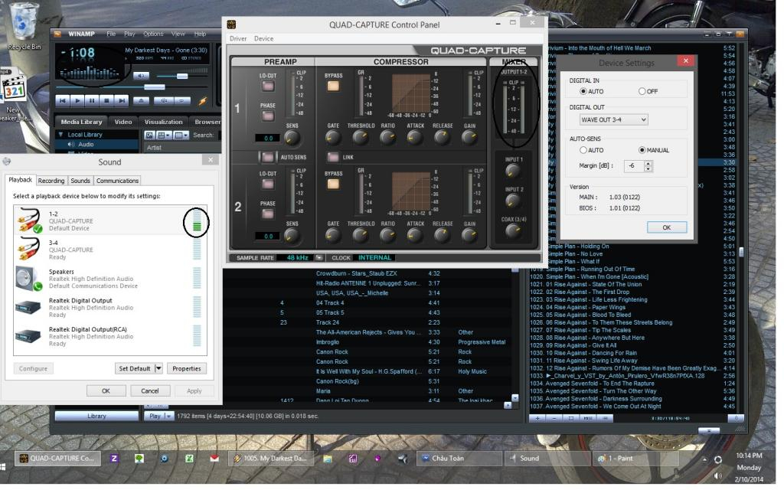Click channel 1 SENS knob

click(292, 138)
